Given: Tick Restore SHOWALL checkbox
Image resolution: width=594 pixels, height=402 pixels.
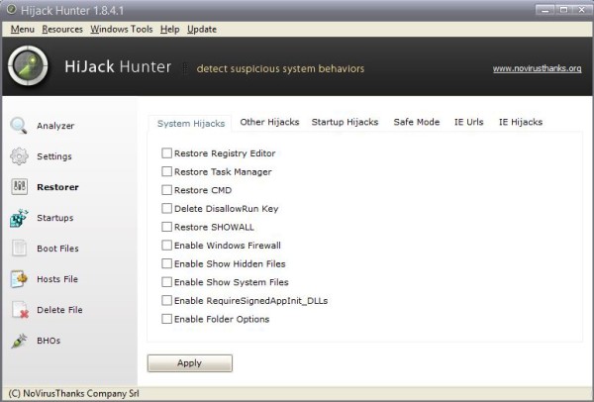Looking at the screenshot, I should (166, 227).
